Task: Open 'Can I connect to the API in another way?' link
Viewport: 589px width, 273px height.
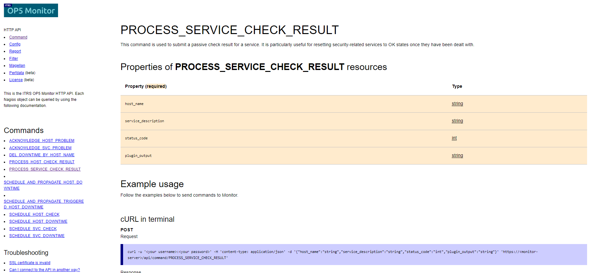Action: [45, 270]
